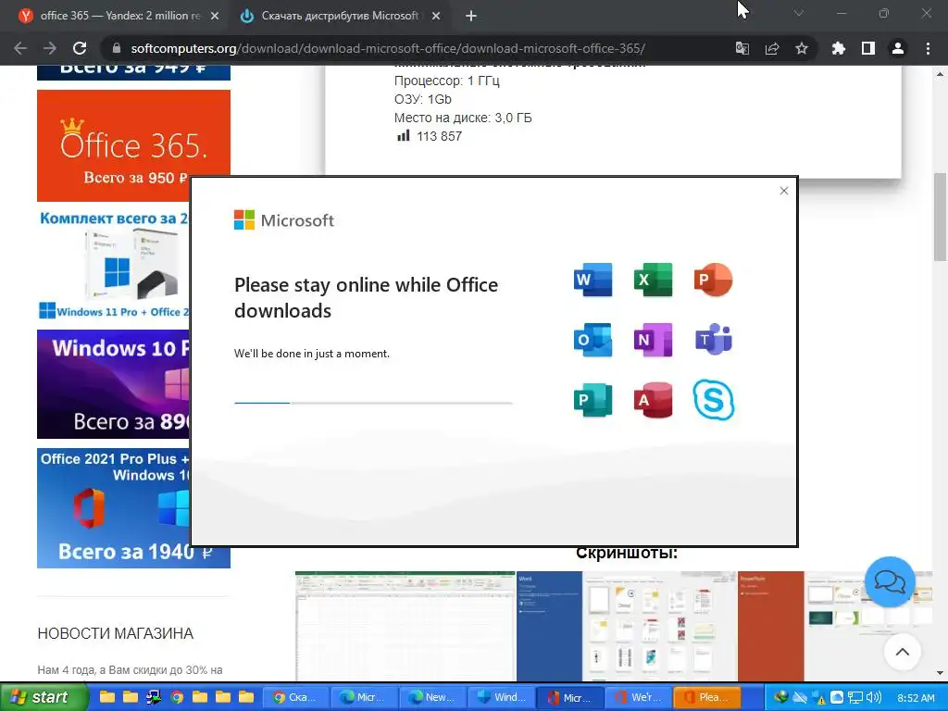Click the OneNote icon in the Office installer
948x711 pixels.
coord(653,340)
